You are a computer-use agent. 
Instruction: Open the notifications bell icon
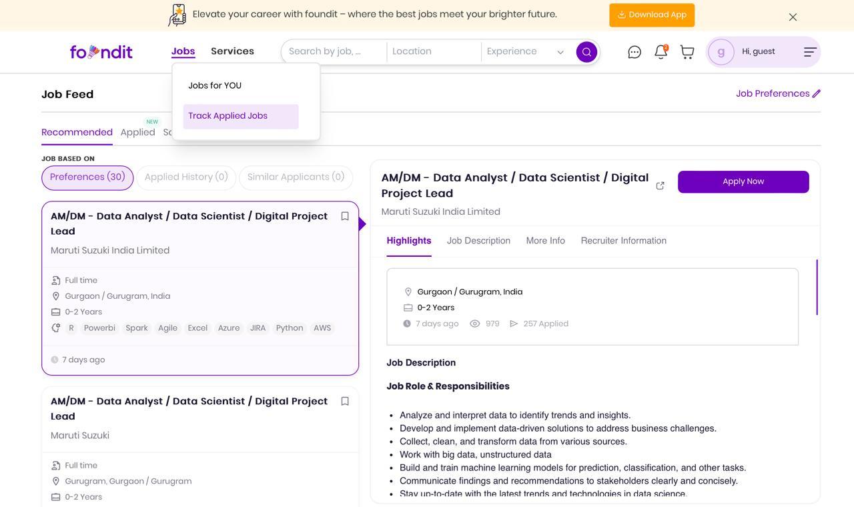click(661, 51)
